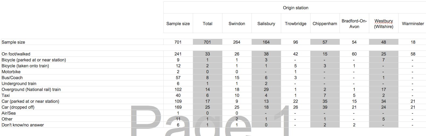
Task: Click the Bus/Coach row label
Action: point(12,78)
